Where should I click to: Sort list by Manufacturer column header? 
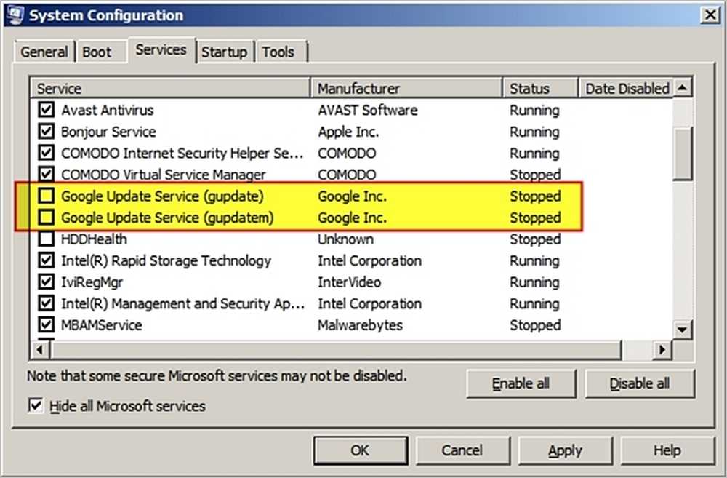pyautogui.click(x=406, y=88)
